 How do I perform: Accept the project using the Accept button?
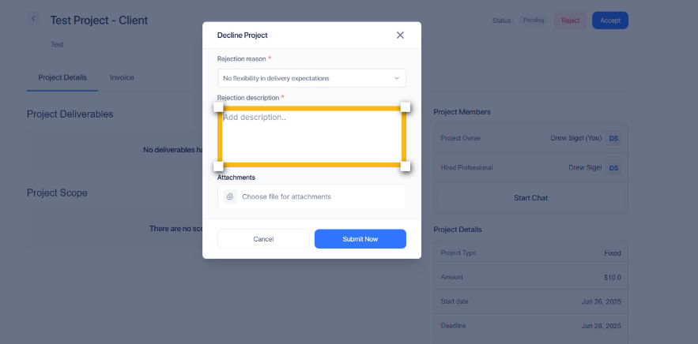tap(610, 21)
